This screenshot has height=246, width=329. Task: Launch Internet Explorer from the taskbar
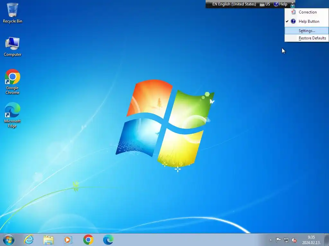(29, 240)
